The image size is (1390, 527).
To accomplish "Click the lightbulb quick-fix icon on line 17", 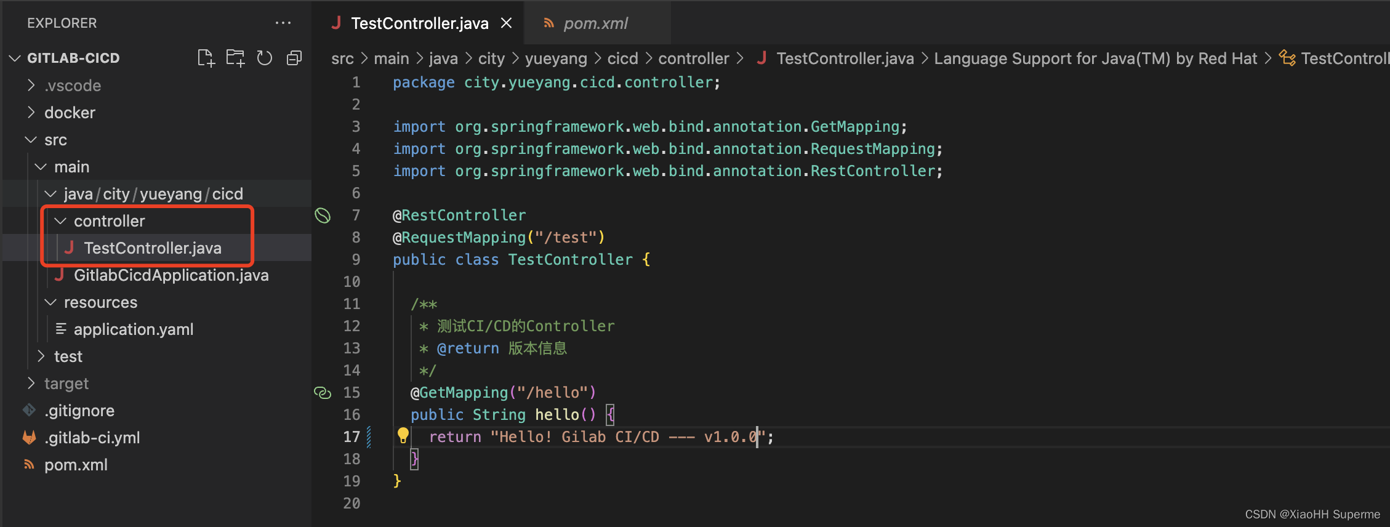I will (403, 436).
